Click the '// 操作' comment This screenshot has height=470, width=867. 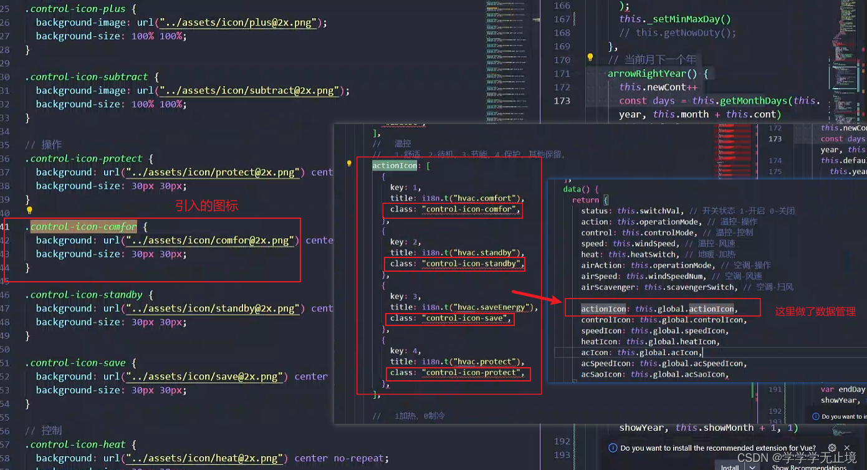tap(43, 145)
